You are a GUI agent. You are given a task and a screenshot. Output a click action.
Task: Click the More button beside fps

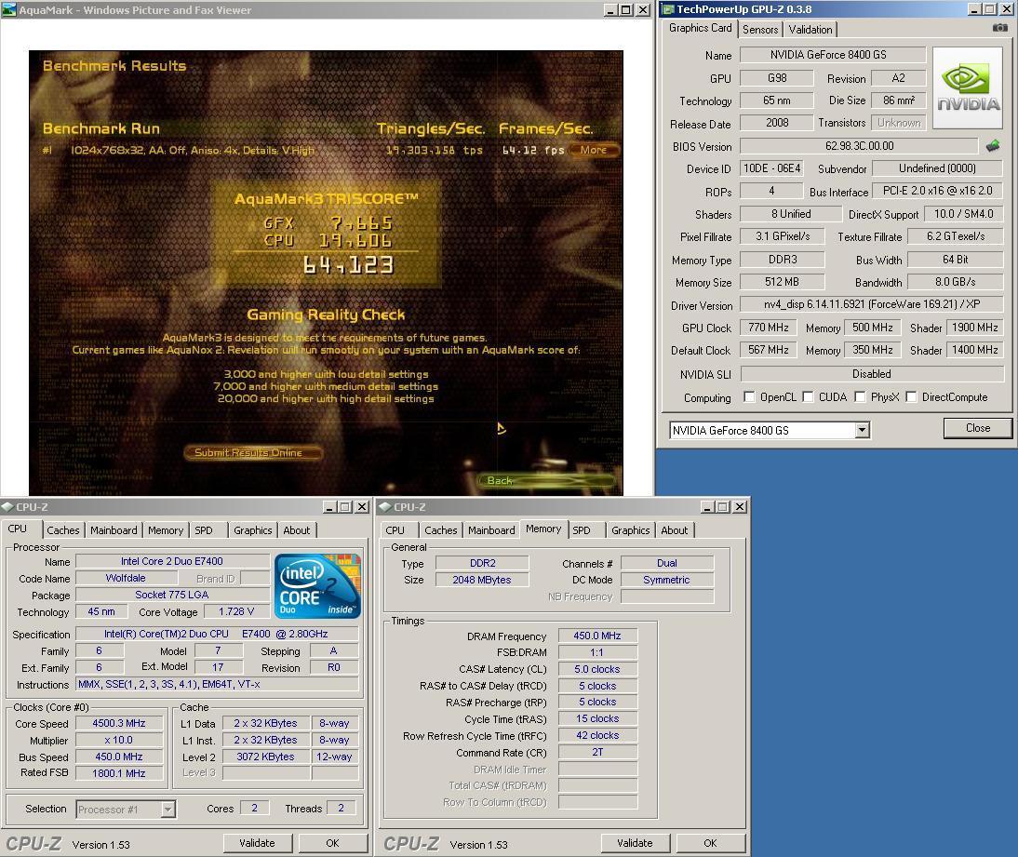594,150
